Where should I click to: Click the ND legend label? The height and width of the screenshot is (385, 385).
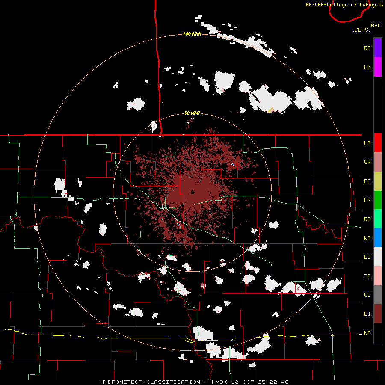[367, 333]
